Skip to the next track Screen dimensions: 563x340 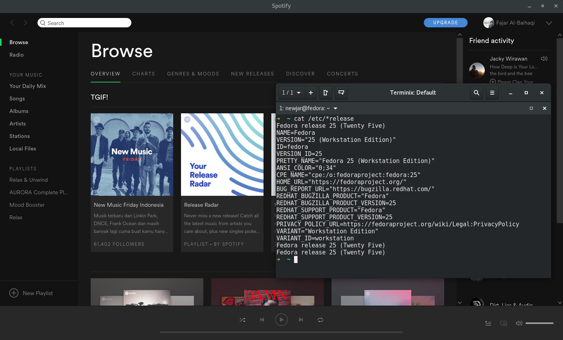pos(301,320)
